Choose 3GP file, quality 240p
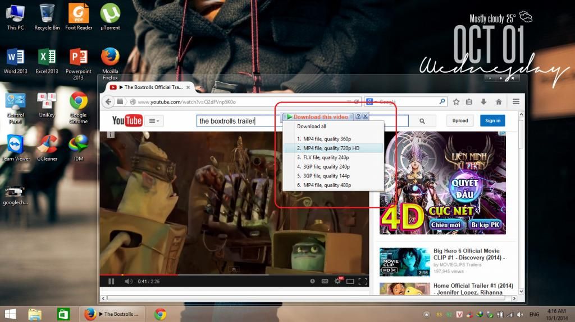 coord(334,166)
